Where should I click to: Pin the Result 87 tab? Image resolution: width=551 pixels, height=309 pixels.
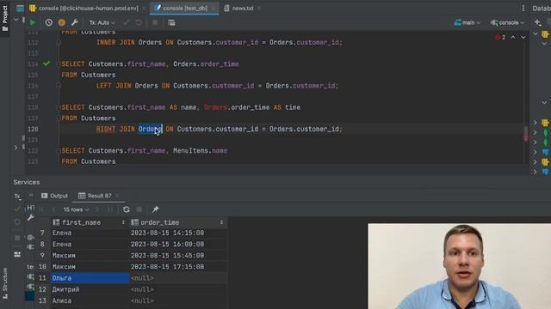pos(155,209)
